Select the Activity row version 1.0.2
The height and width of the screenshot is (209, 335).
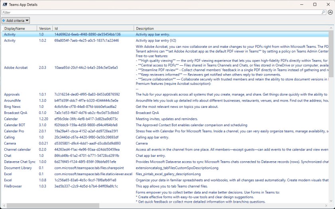[x=165, y=41]
